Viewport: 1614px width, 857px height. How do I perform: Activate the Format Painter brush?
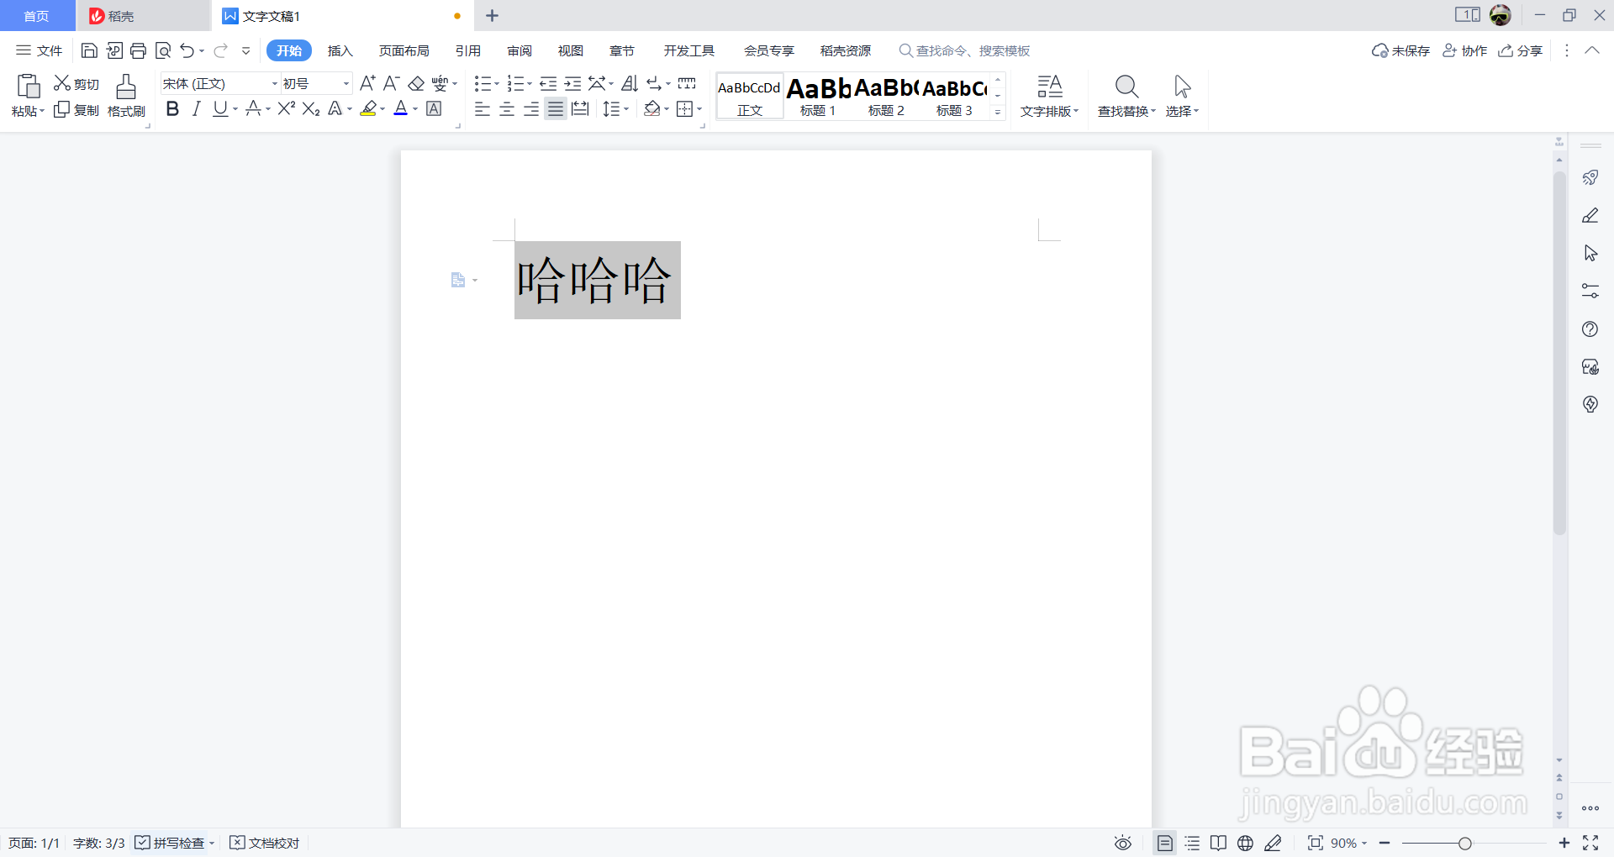126,96
